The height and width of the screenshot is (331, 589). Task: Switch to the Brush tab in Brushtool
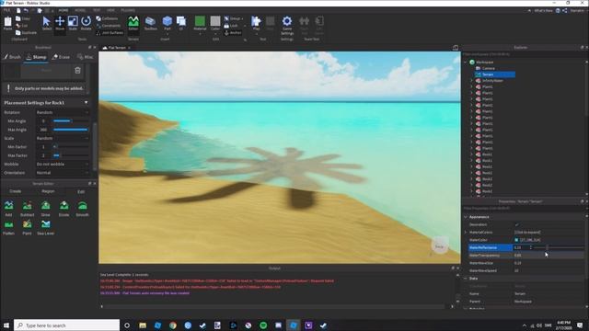(12, 57)
